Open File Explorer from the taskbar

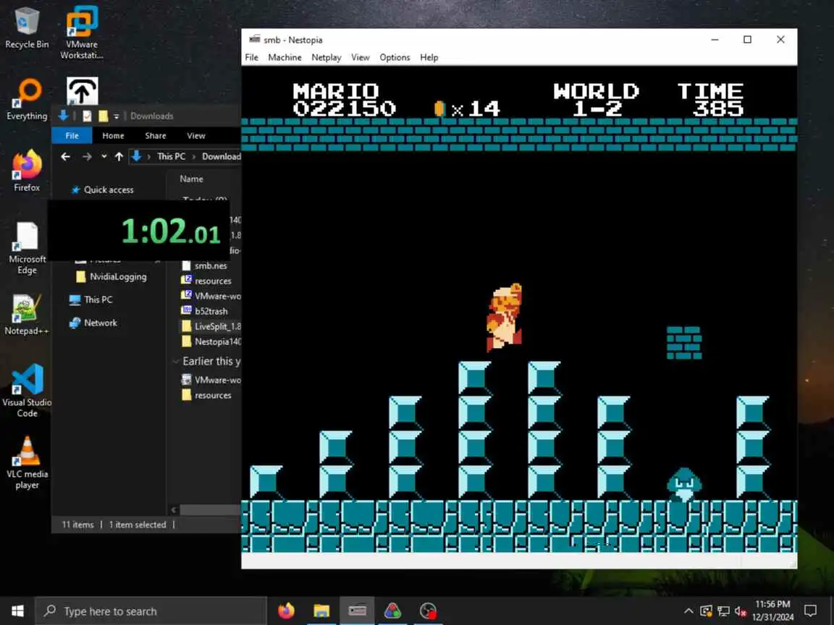(x=321, y=611)
